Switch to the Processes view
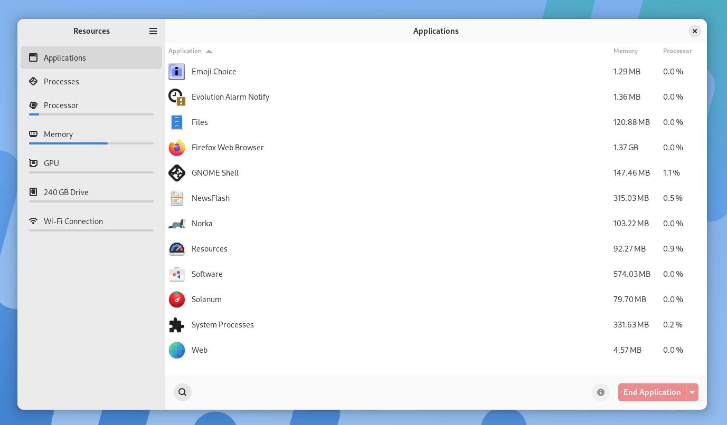727x425 pixels. (61, 82)
